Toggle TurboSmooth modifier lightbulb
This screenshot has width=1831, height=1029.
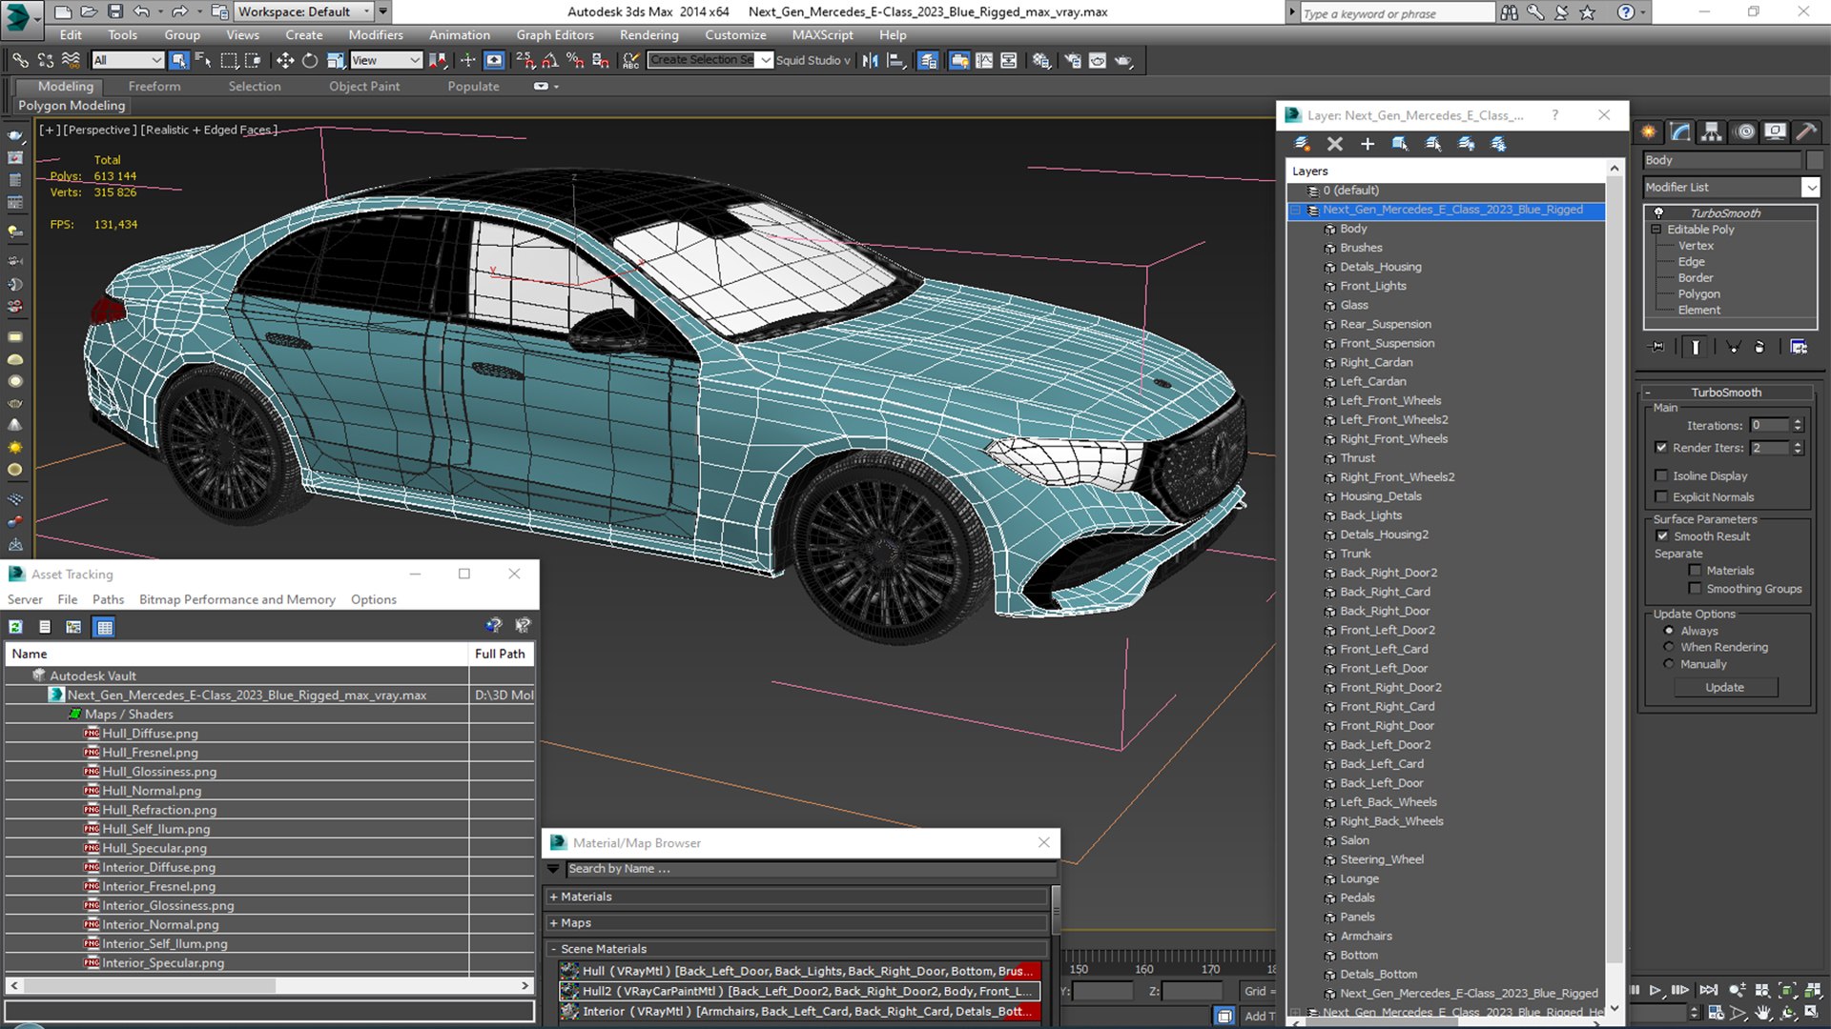pyautogui.click(x=1658, y=212)
